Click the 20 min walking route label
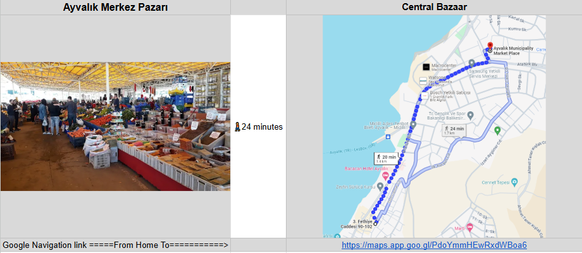This screenshot has width=582, height=253. coord(386,159)
